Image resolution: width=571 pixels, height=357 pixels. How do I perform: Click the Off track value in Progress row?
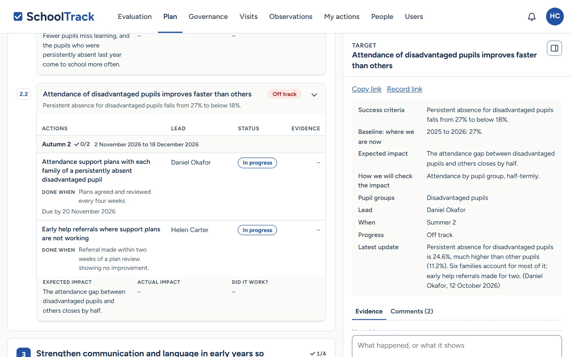[439, 235]
